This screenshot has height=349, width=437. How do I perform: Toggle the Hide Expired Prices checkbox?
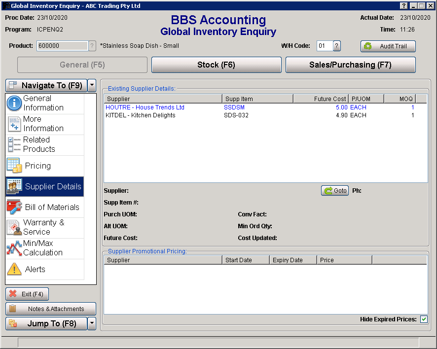point(424,319)
